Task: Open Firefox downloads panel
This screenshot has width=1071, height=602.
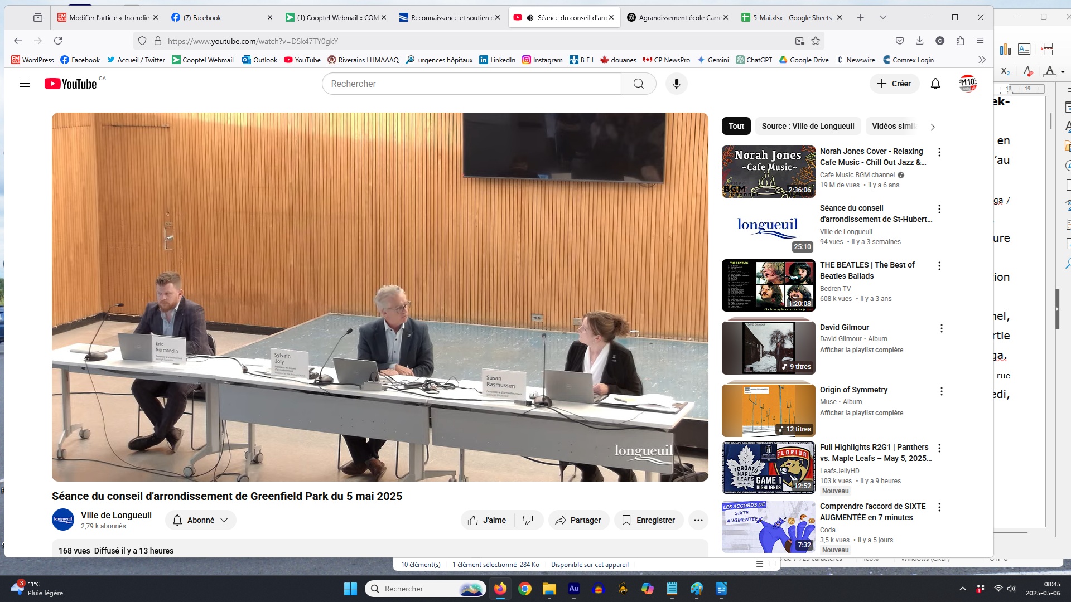Action: (x=920, y=41)
